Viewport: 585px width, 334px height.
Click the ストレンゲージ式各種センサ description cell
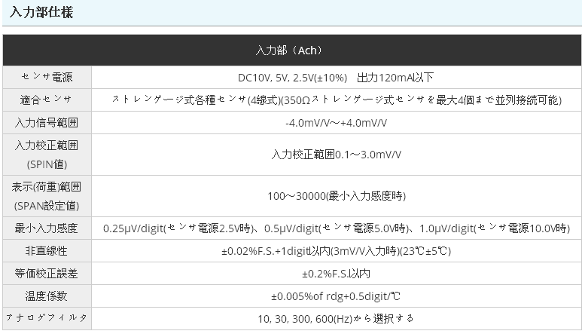(336, 100)
